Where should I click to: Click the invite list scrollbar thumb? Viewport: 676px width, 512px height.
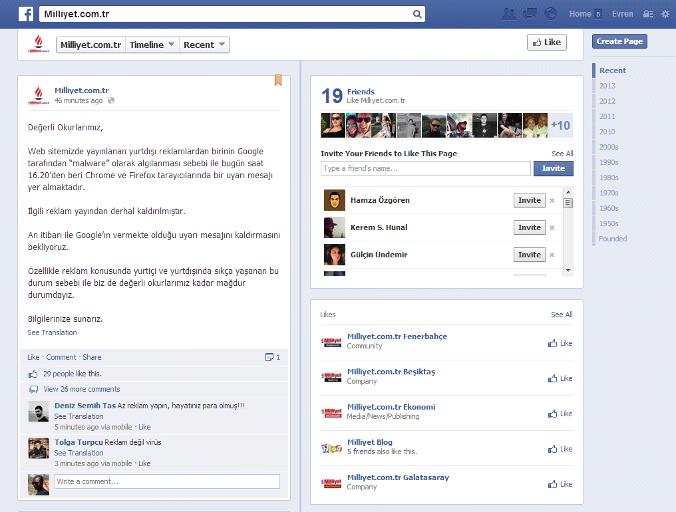pyautogui.click(x=568, y=203)
